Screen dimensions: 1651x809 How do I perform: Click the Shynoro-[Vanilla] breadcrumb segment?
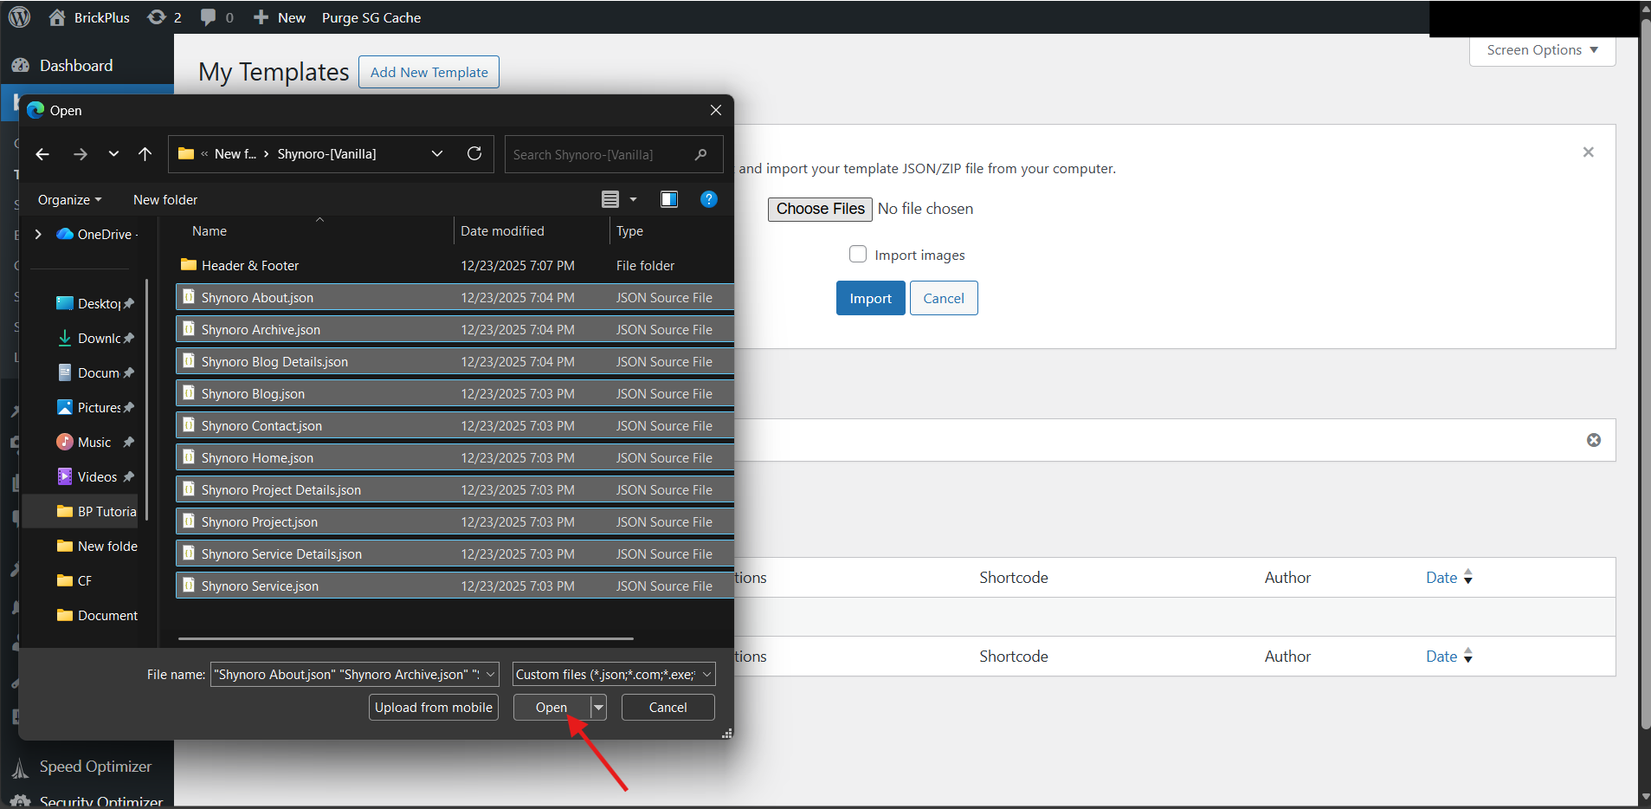point(326,154)
